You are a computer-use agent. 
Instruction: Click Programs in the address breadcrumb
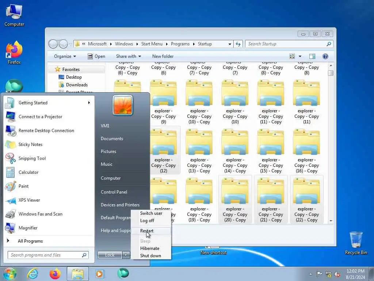(x=180, y=44)
